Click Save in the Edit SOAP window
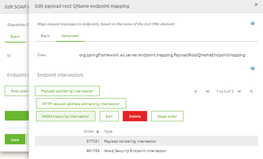This screenshot has height=159, width=263. (x=15, y=140)
